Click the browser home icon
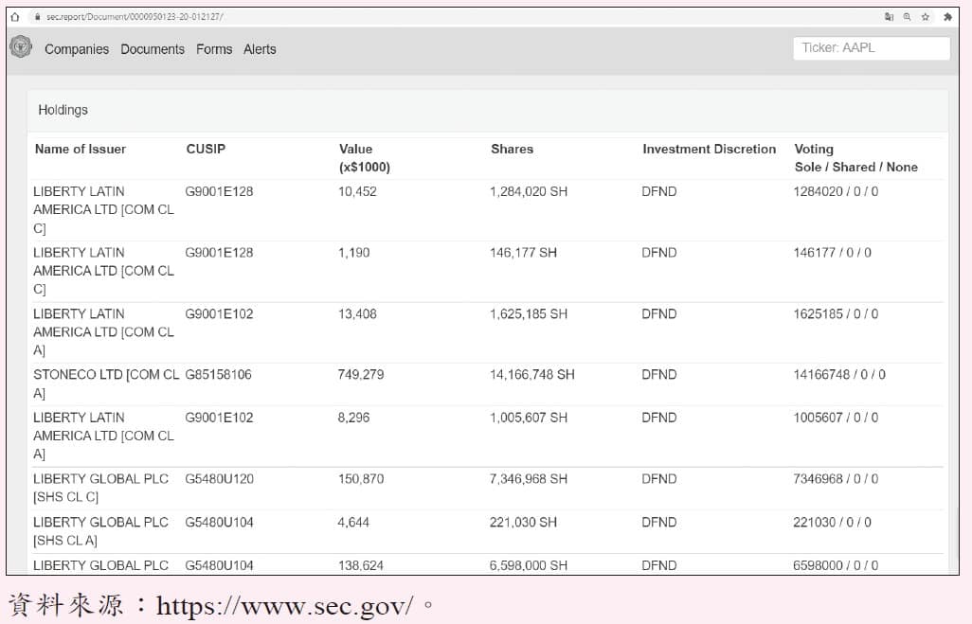This screenshot has height=624, width=972. point(15,17)
